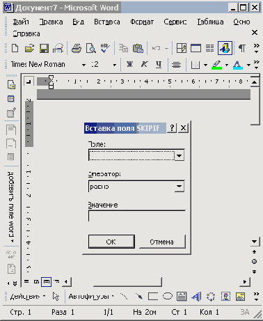
Task: Click the Copy icon in toolbar
Action: pos(123,48)
